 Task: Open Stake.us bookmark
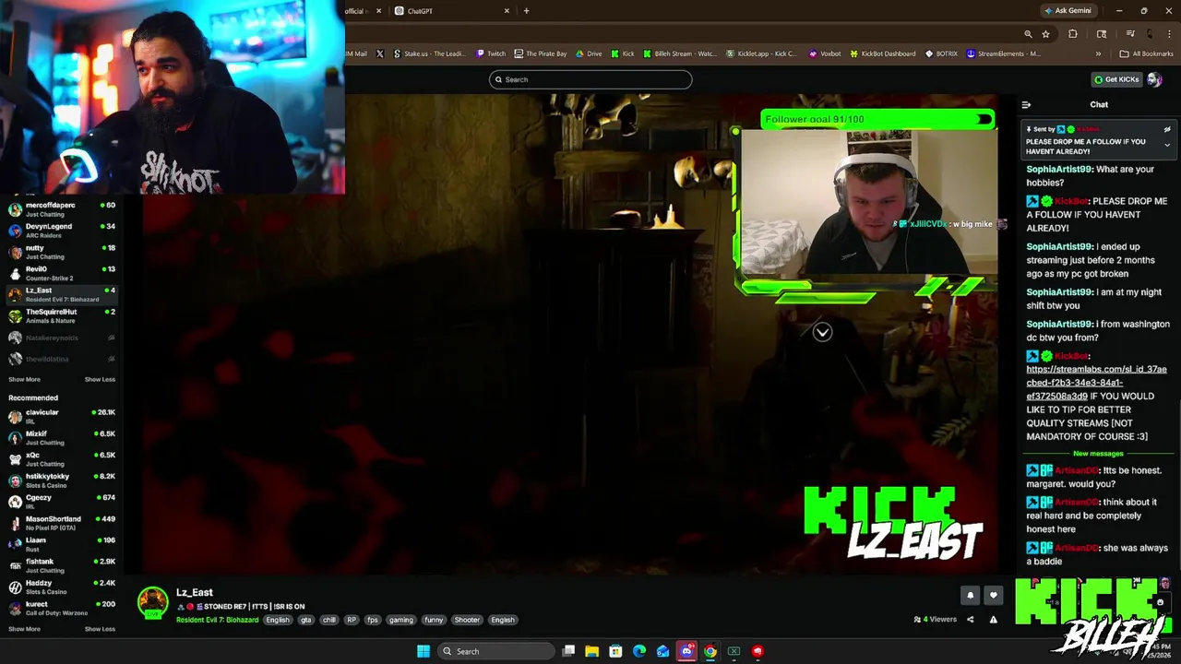click(429, 53)
